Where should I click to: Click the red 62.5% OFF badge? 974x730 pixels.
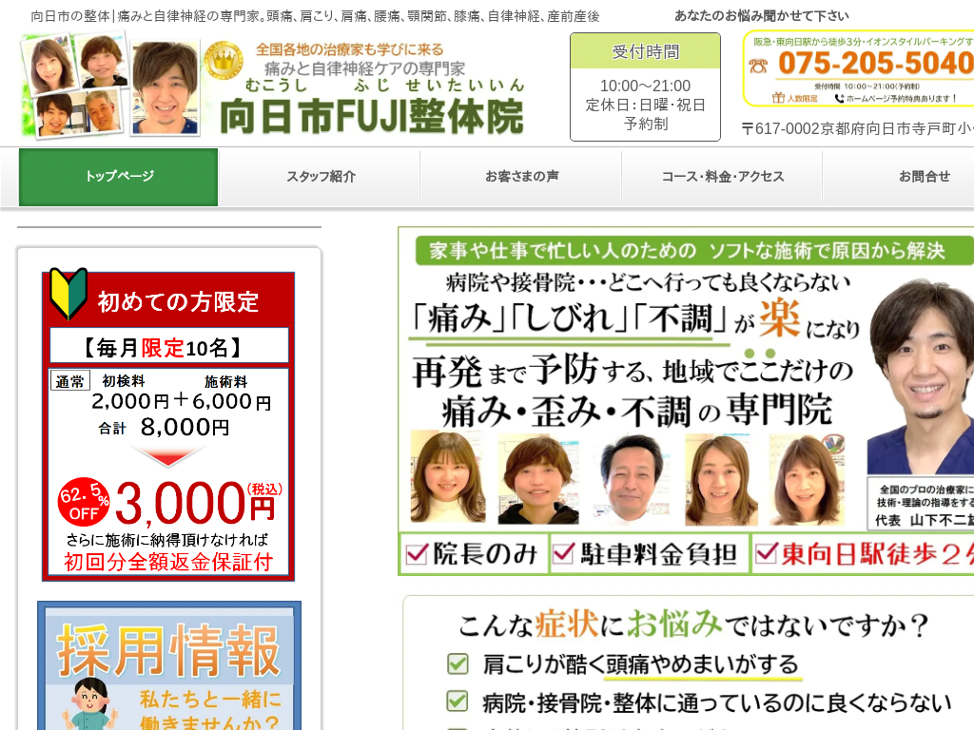click(x=84, y=502)
